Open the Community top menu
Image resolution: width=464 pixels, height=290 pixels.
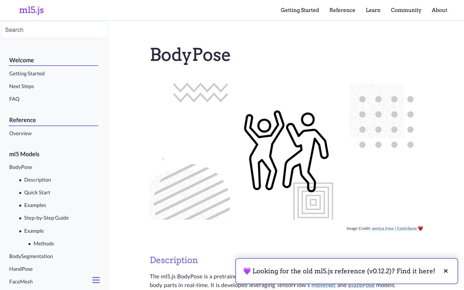(x=406, y=10)
